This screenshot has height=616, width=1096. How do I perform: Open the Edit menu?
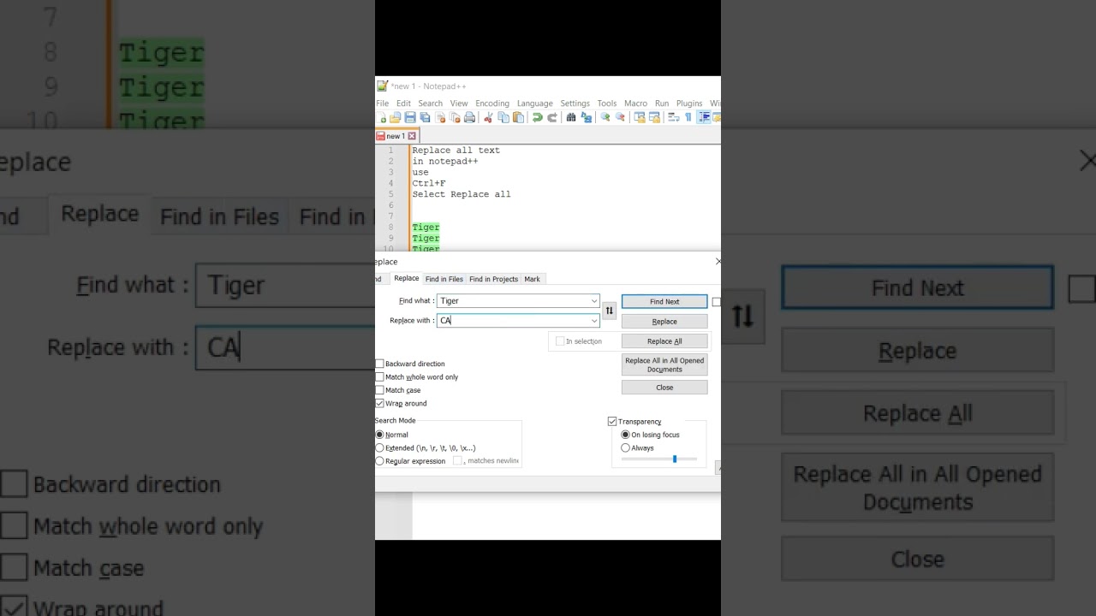(403, 104)
